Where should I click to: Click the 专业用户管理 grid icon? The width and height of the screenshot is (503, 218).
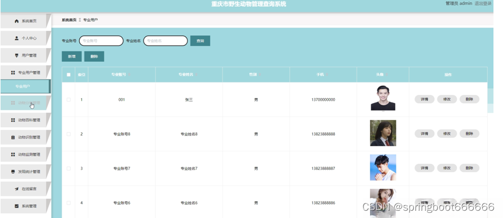[x=13, y=73]
